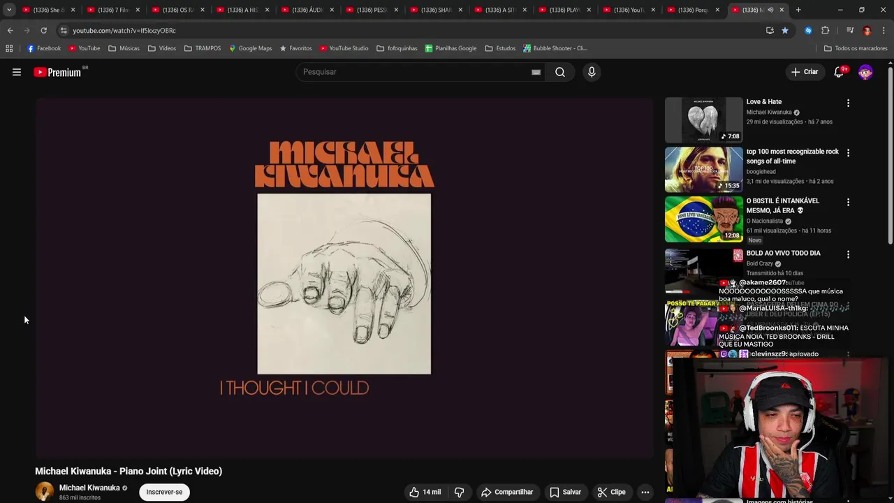Like the video with 14 mil
Viewport: 894px width, 503px height.
pos(425,492)
